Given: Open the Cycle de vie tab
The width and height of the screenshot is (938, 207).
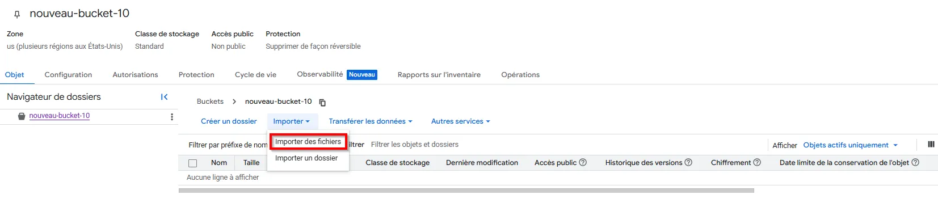Looking at the screenshot, I should (x=256, y=75).
